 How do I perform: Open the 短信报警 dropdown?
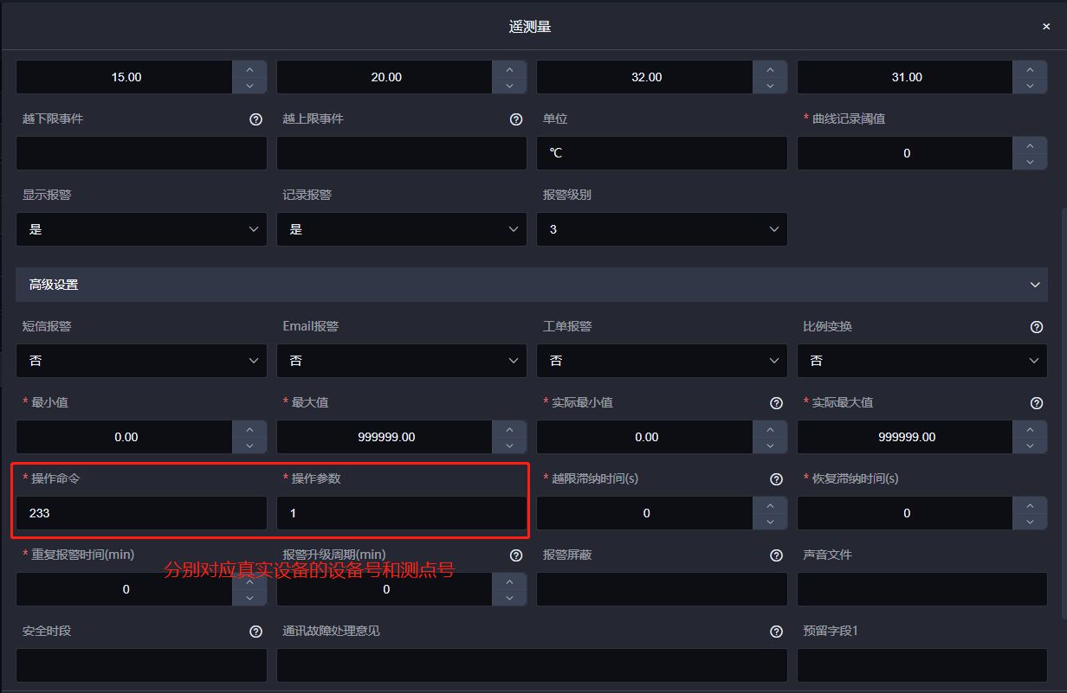(141, 361)
